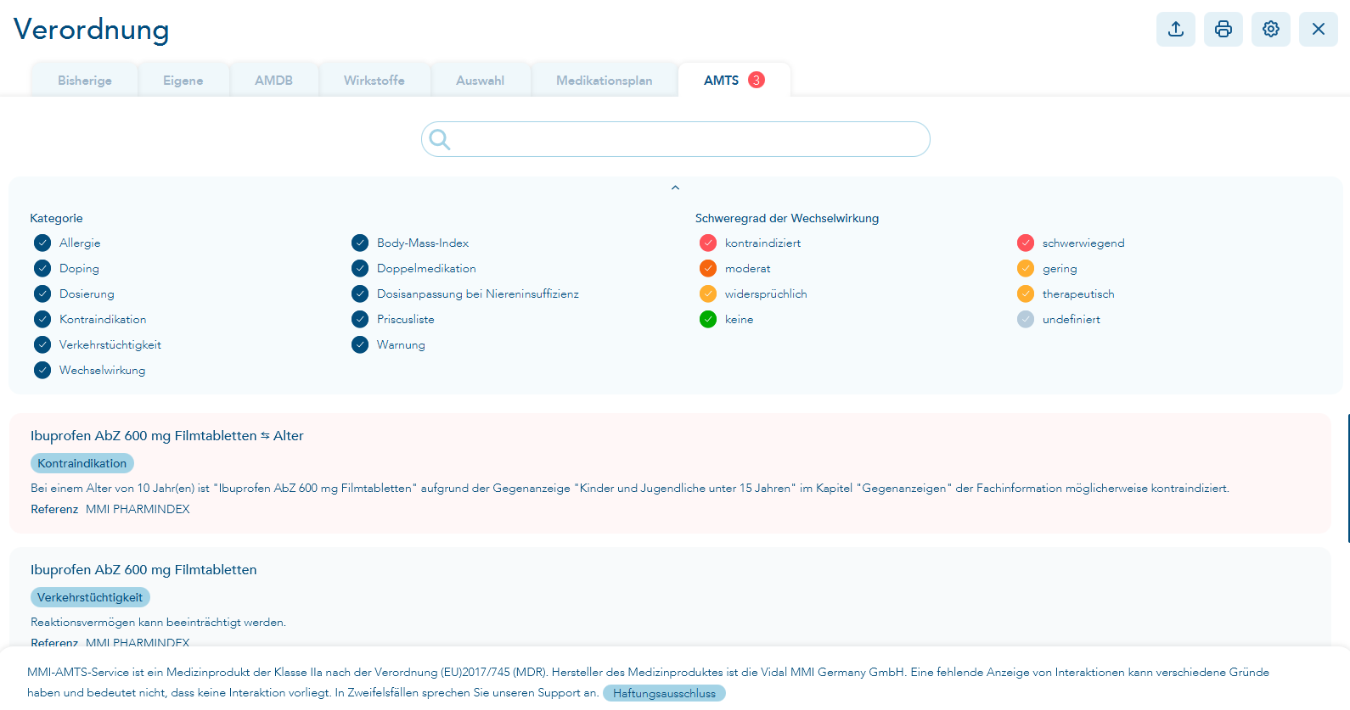Uncheck the Priscusliste category checkbox
The width and height of the screenshot is (1350, 710).
point(360,319)
